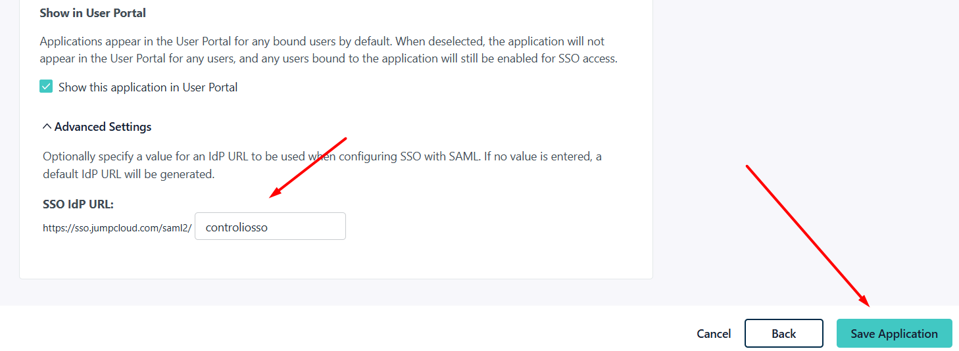This screenshot has height=351, width=959.
Task: Click the paragraph describing User Portal application visibility
Action: (x=328, y=50)
